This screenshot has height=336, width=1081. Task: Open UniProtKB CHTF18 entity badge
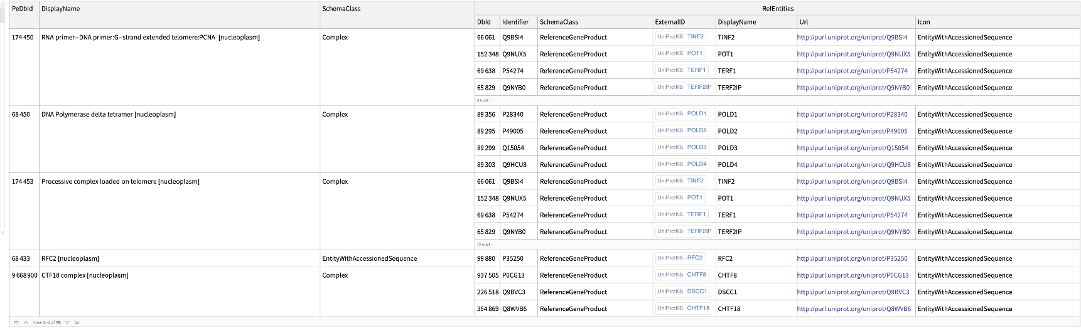[684, 308]
